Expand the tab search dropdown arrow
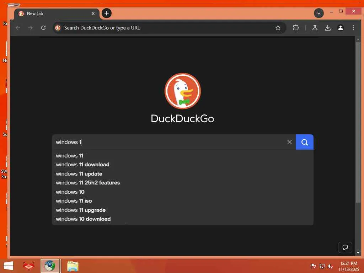 coord(319,13)
